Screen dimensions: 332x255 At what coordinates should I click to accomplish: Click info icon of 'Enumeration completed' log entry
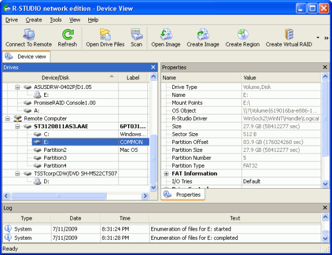(x=8, y=237)
